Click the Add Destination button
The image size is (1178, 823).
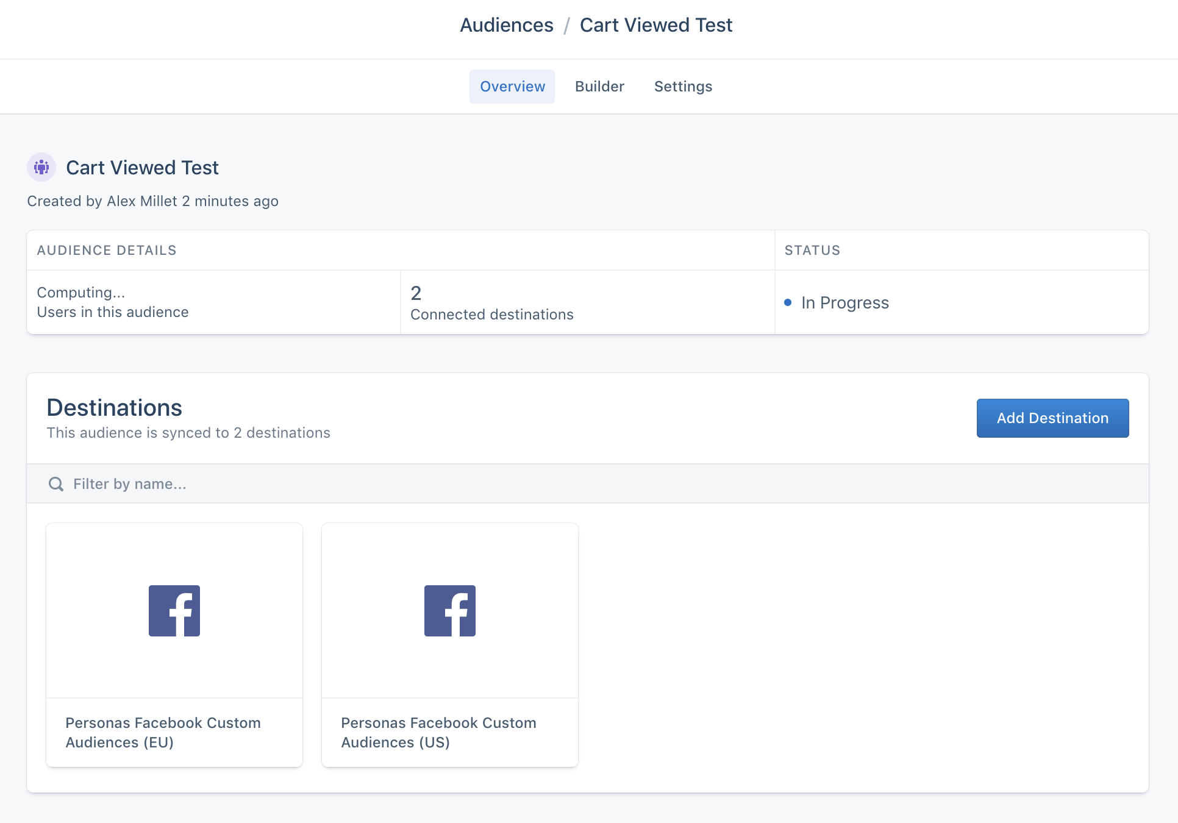coord(1052,418)
